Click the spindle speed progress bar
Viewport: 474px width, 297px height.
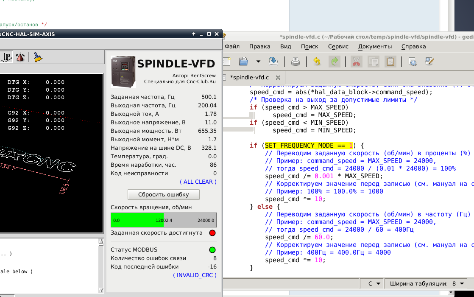click(x=163, y=220)
